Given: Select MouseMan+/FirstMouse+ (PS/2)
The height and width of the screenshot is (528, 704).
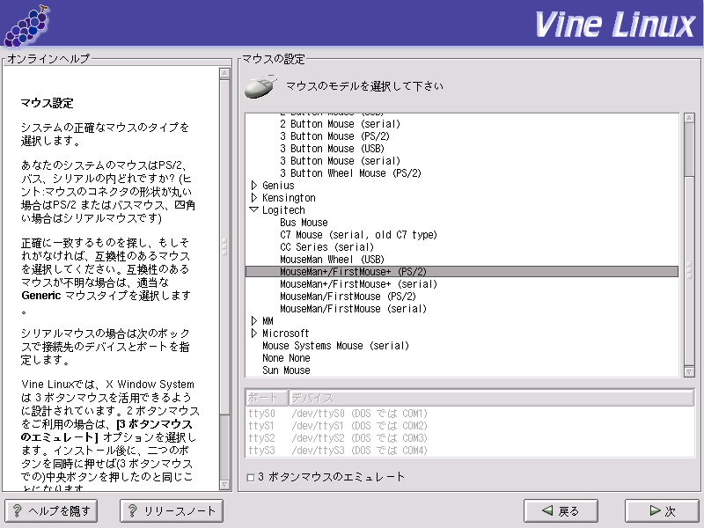Looking at the screenshot, I should 461,272.
